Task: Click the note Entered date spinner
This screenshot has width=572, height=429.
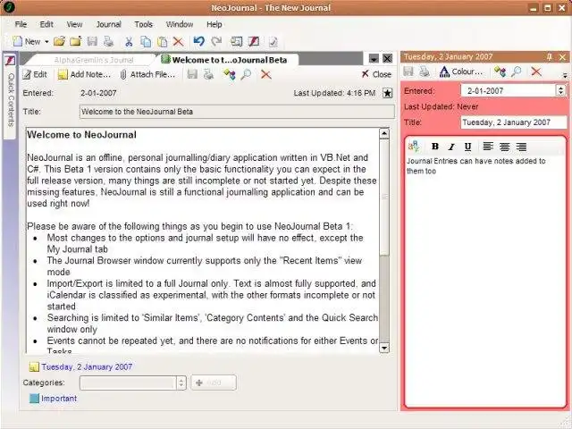Action: 561,90
